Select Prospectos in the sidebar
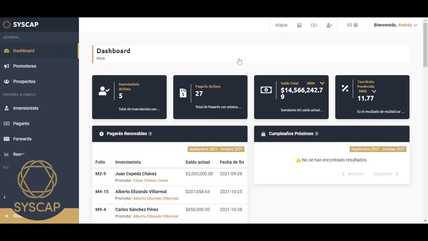This screenshot has height=241, width=428. [x=39, y=81]
